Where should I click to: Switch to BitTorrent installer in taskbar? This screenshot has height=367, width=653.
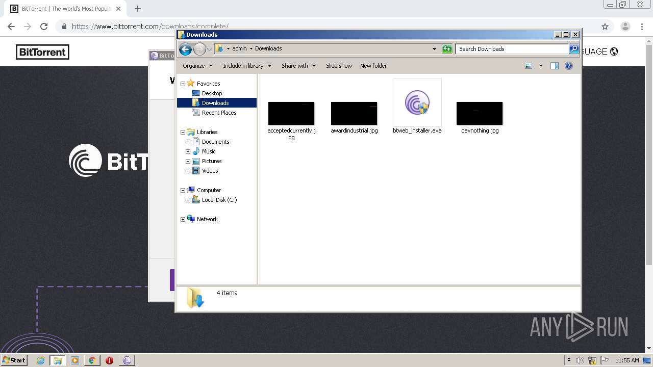(127, 360)
